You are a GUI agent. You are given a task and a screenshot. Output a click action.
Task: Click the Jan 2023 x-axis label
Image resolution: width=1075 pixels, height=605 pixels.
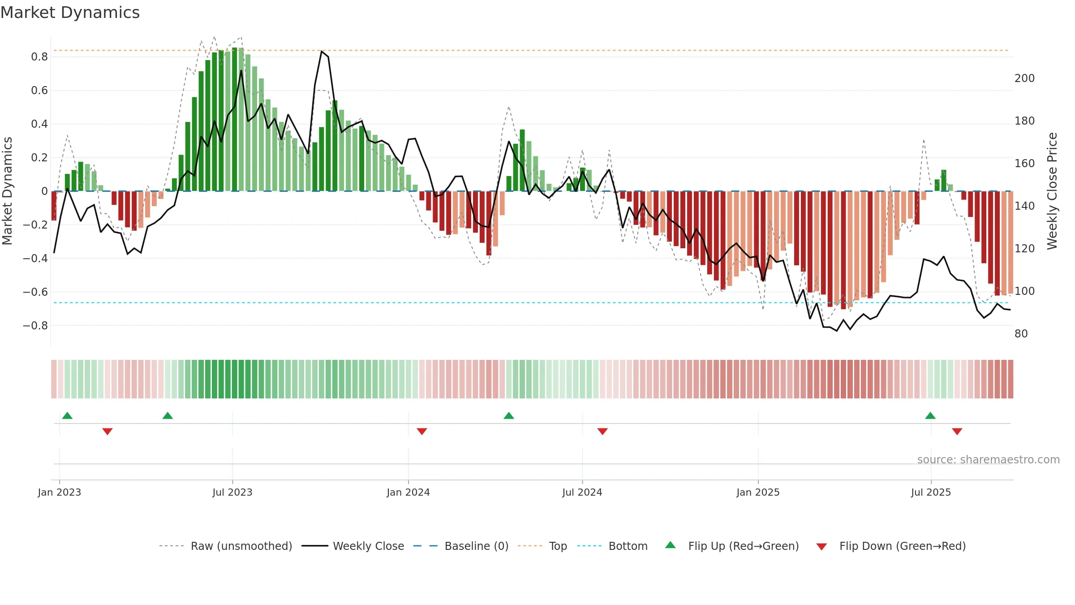pos(60,492)
